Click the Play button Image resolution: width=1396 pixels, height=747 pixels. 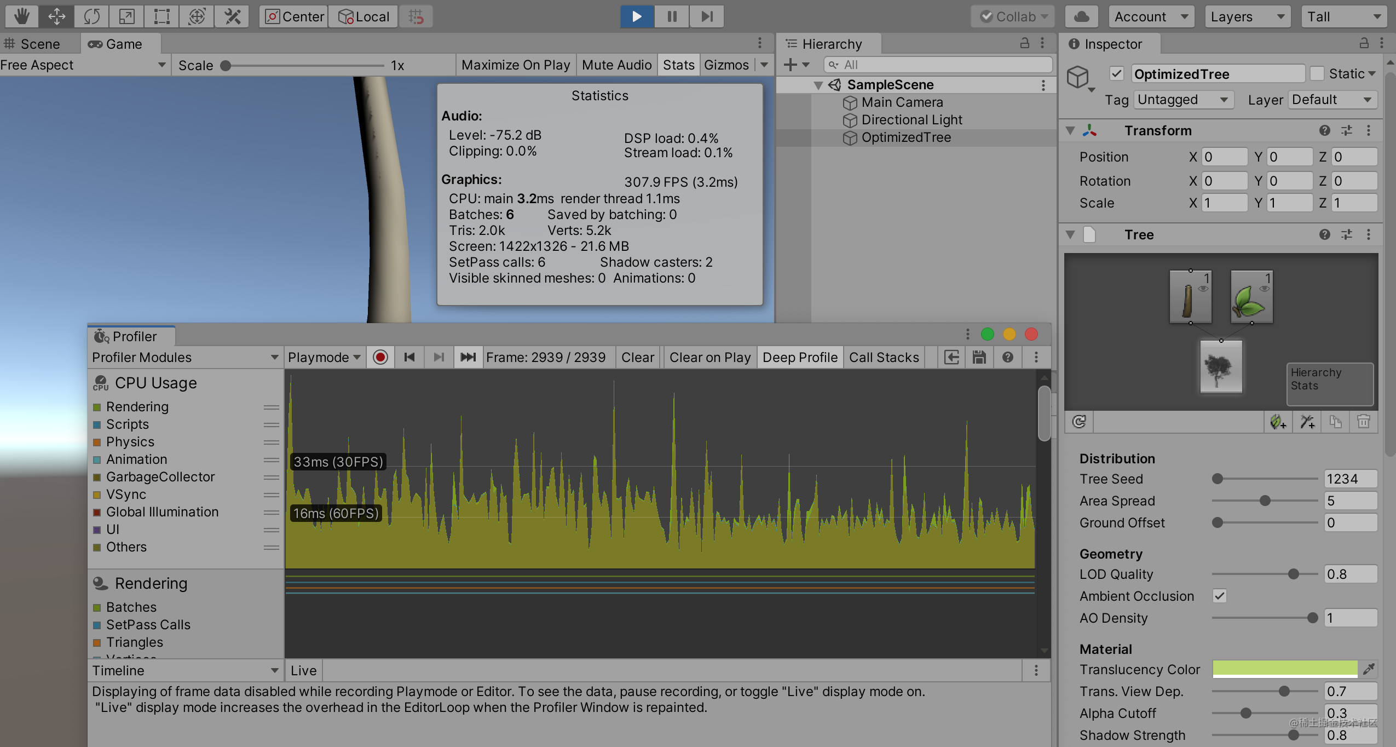(637, 16)
